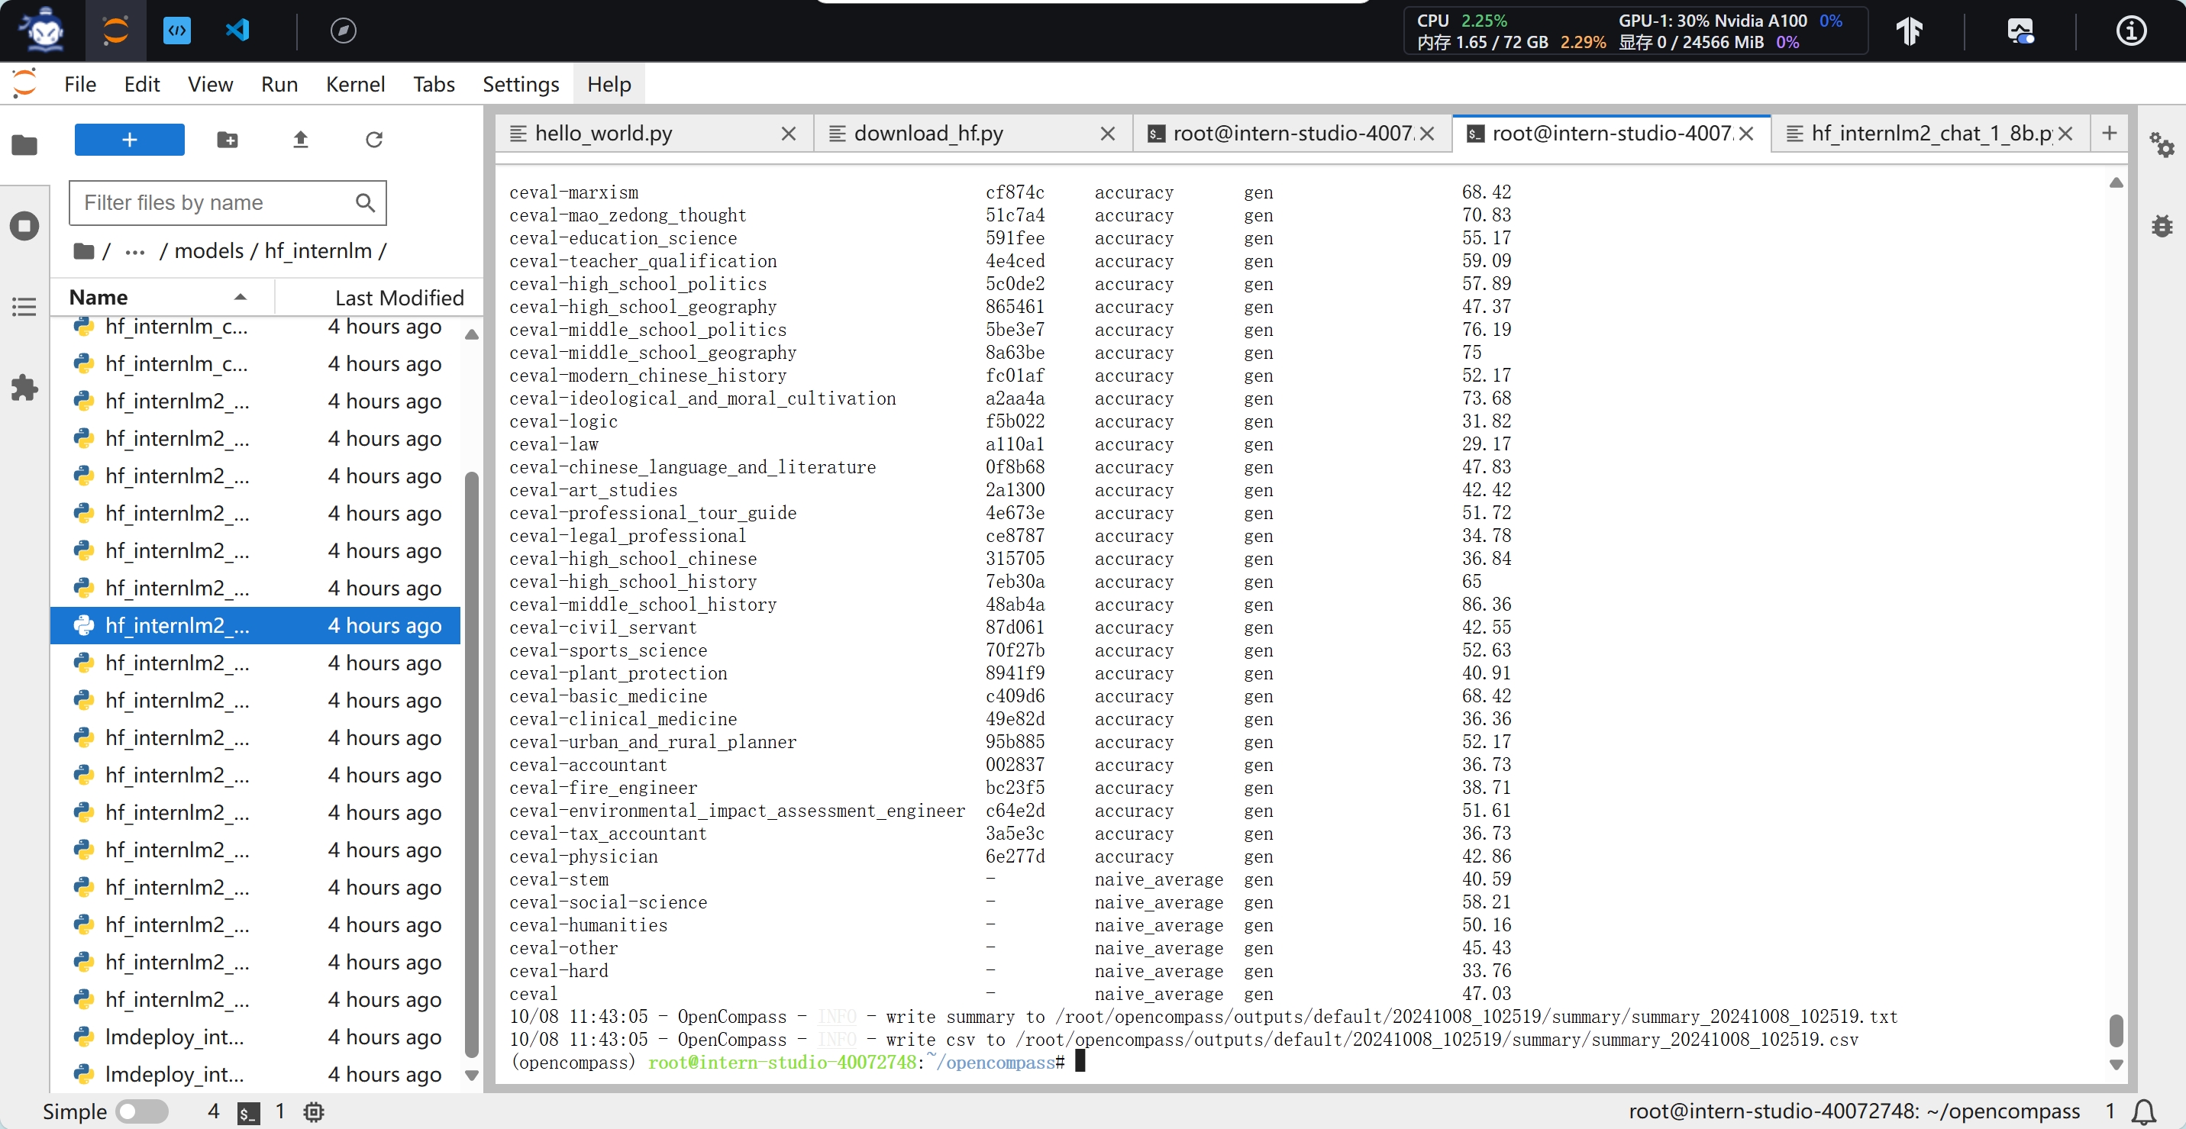The height and width of the screenshot is (1129, 2186).
Task: Open the property inspector gears icon
Action: (2161, 144)
